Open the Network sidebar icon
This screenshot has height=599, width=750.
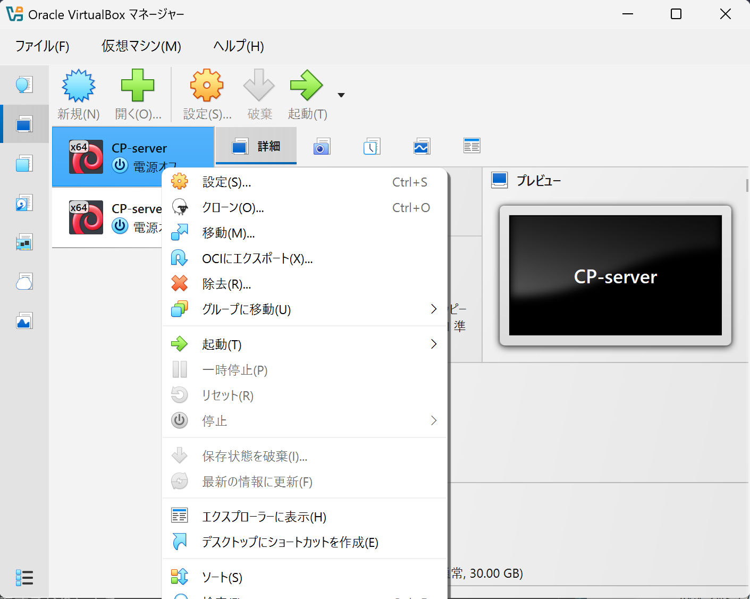pyautogui.click(x=24, y=242)
